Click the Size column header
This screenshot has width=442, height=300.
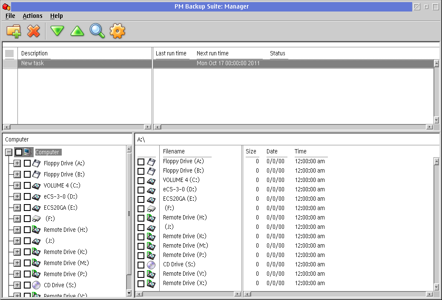coord(251,151)
